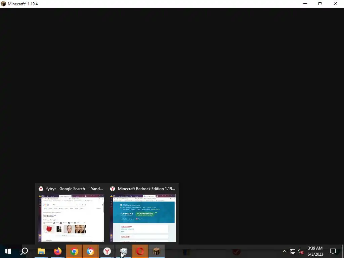The height and width of the screenshot is (258, 344).
Task: Select the fytryr Google Search preview thumbnail
Action: click(71, 218)
